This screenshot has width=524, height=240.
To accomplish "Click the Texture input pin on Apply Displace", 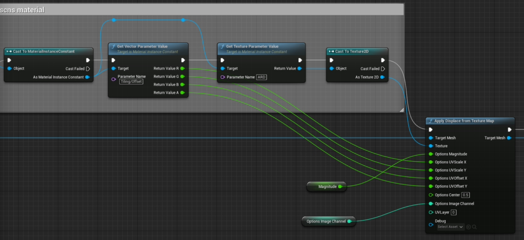I will coord(431,146).
